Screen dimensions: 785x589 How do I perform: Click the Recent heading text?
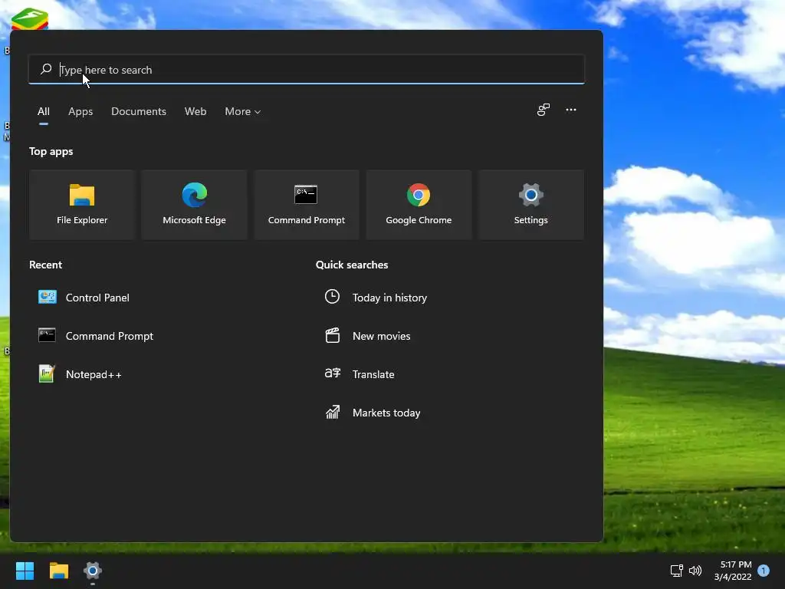[x=45, y=265]
